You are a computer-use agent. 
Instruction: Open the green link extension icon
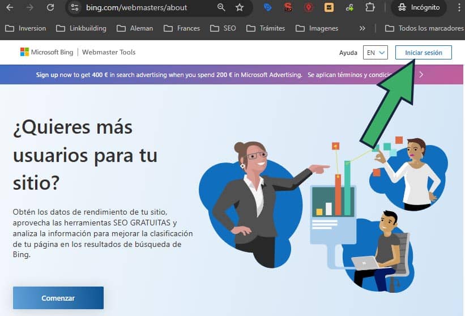349,7
